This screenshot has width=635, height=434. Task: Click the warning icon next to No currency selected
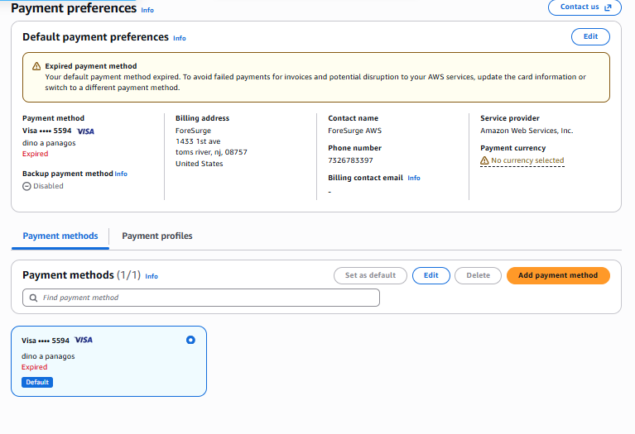[x=484, y=160]
